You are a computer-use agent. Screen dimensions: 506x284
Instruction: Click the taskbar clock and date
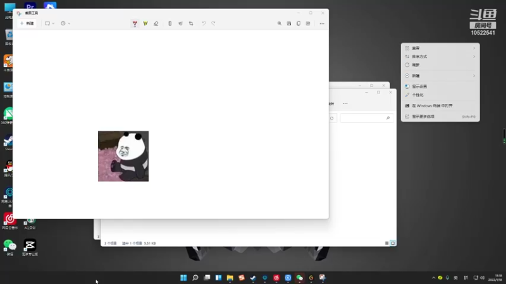point(495,278)
